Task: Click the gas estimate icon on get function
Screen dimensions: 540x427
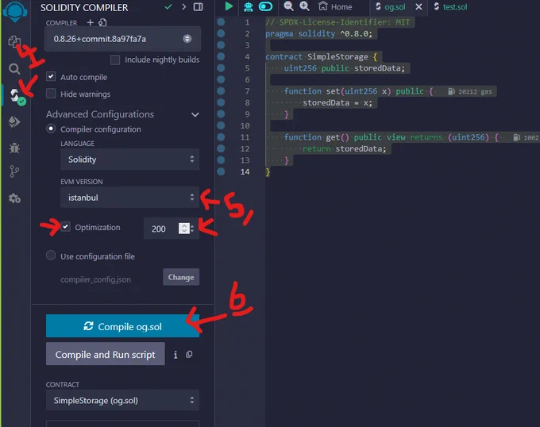Action: click(x=517, y=137)
